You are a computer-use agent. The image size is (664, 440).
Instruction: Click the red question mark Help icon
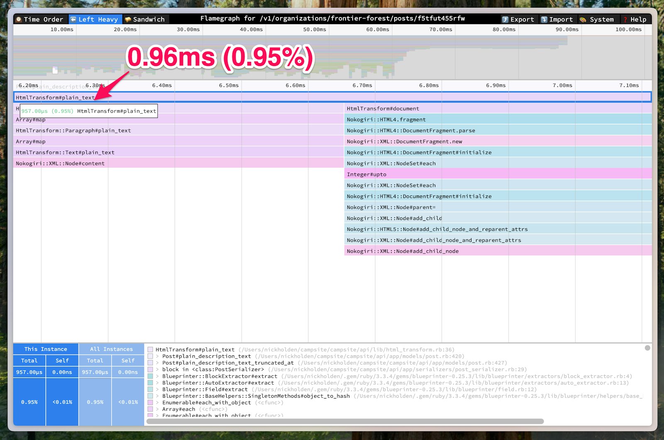click(625, 19)
